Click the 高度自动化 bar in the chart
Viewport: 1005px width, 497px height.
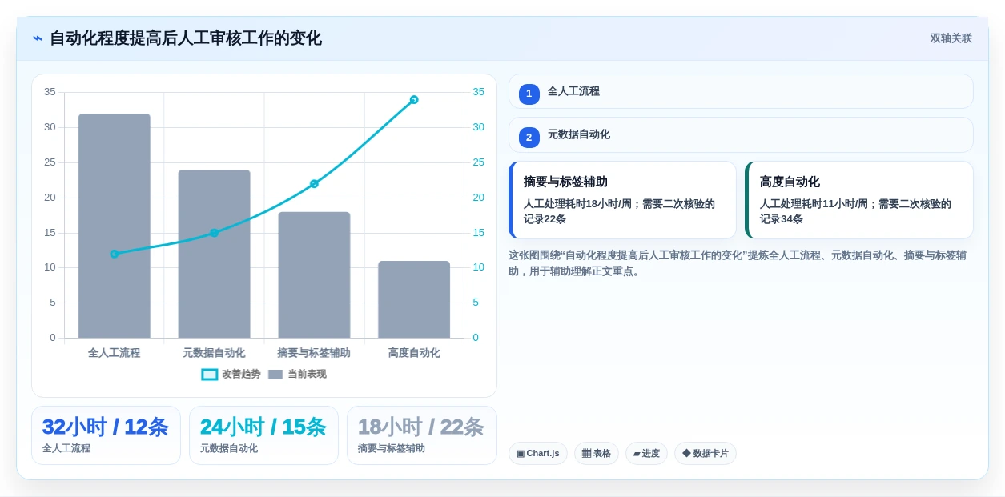414,299
